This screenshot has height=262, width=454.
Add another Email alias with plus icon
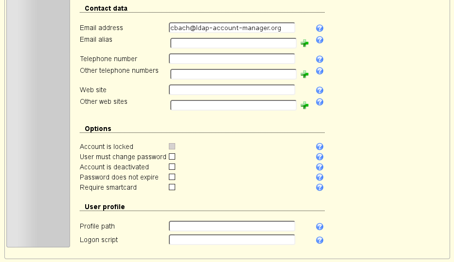coord(305,43)
